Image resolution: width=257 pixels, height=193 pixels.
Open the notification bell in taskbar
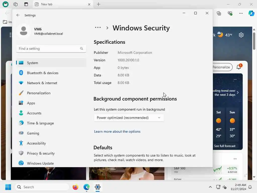pyautogui.click(x=250, y=187)
